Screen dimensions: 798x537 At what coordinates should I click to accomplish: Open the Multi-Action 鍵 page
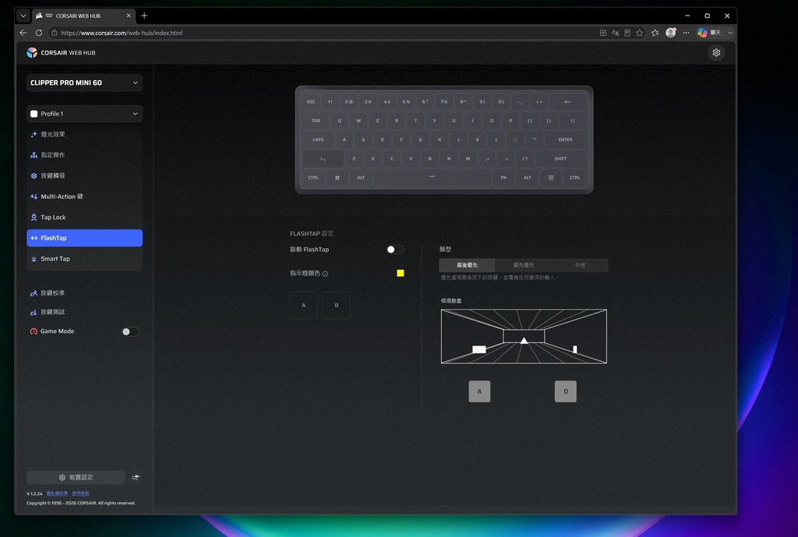tap(84, 197)
